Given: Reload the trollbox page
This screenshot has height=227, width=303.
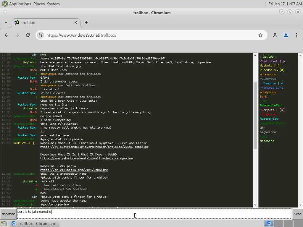Looking at the screenshot, I should coord(28,35).
